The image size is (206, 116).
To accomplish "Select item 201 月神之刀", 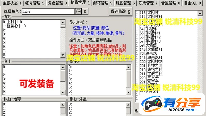I will click(166, 65).
